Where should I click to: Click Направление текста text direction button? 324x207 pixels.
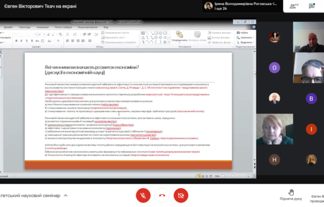coord(115,32)
